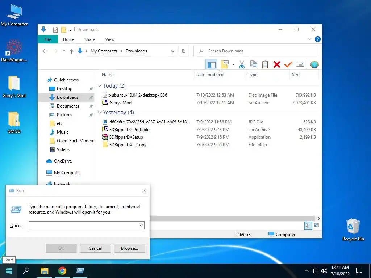Click the Paste clipboard icon
Viewport: 371px width, 278px height.
click(x=265, y=64)
